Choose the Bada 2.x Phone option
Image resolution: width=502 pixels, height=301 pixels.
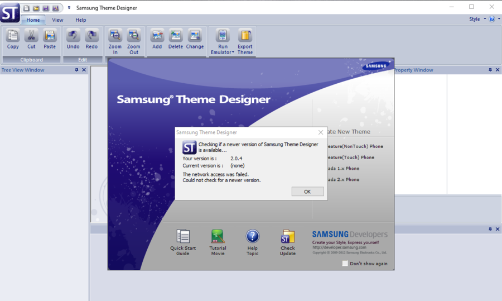pyautogui.click(x=343, y=179)
